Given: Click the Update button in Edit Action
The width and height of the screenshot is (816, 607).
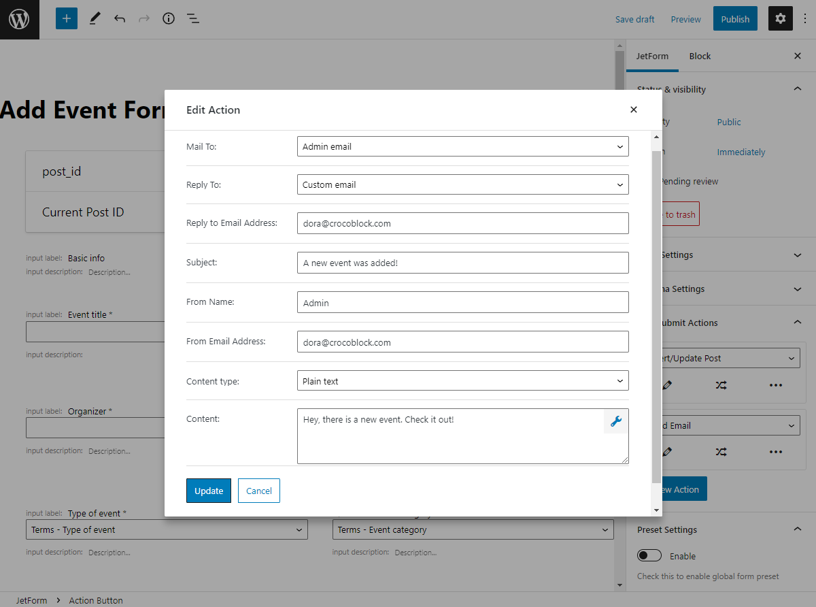Looking at the screenshot, I should [x=208, y=490].
